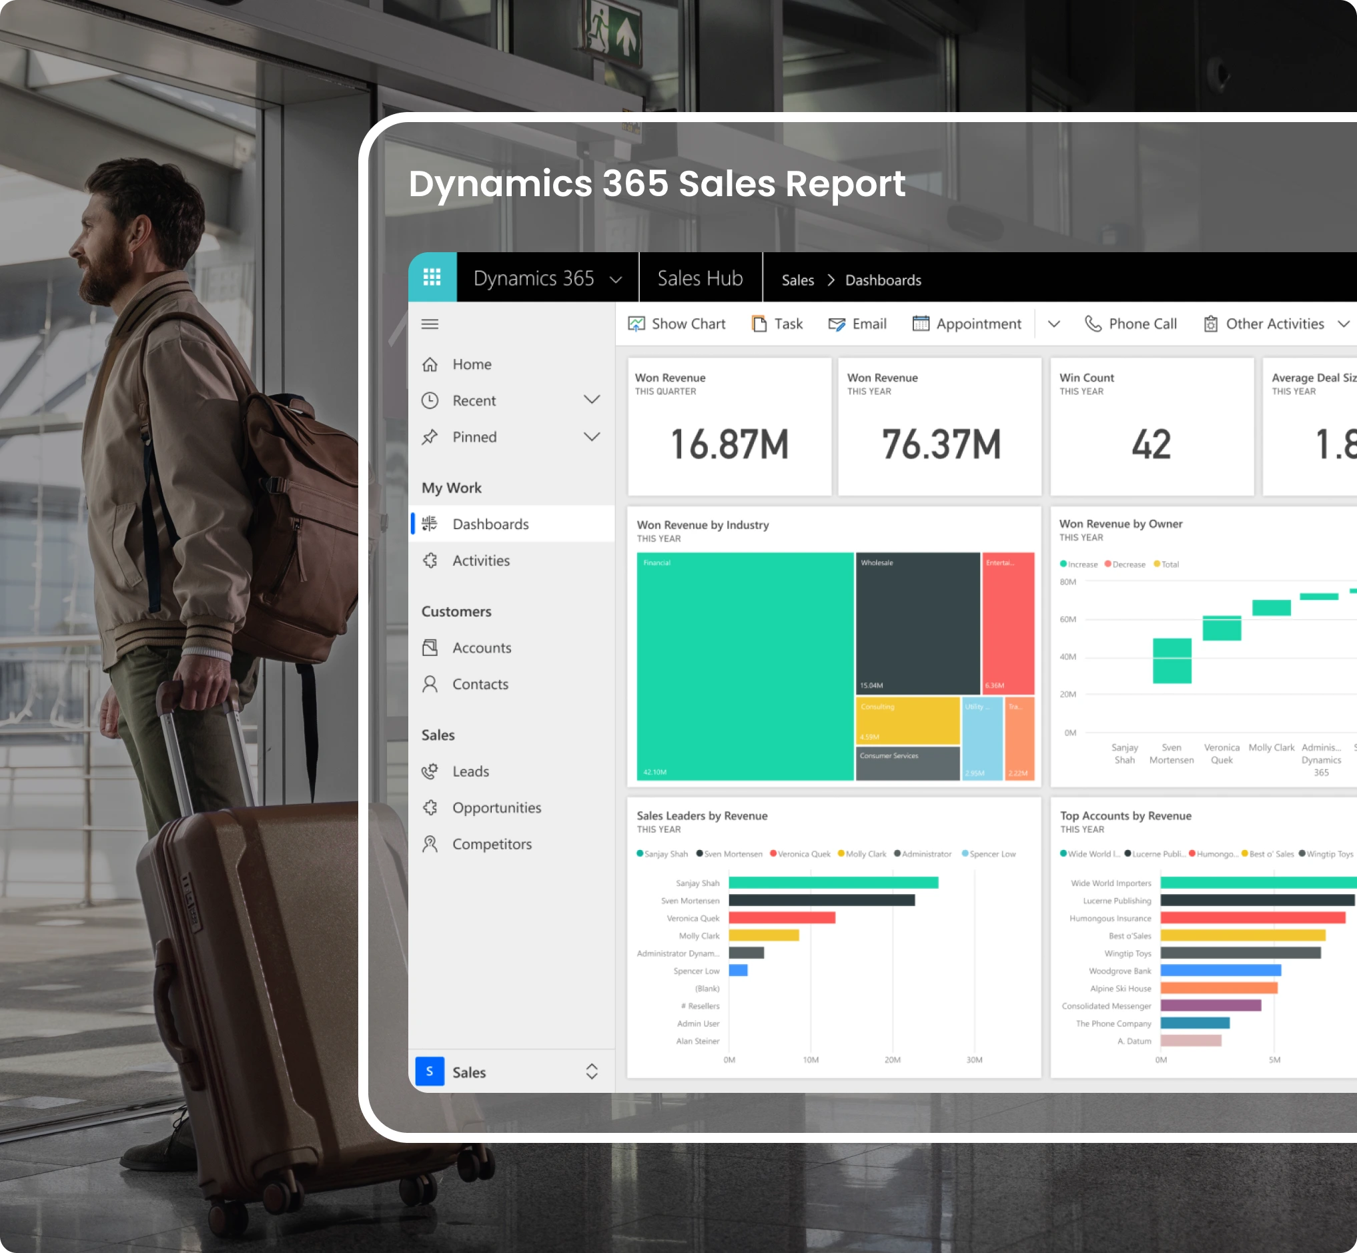Select the yellow Consulting treemap block
This screenshot has width=1357, height=1253.
(907, 720)
